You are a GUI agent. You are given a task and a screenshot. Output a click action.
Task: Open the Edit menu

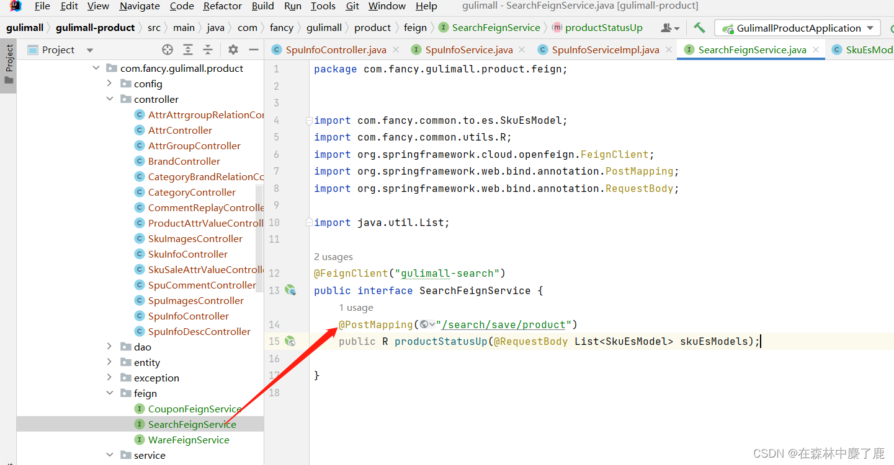(x=69, y=6)
